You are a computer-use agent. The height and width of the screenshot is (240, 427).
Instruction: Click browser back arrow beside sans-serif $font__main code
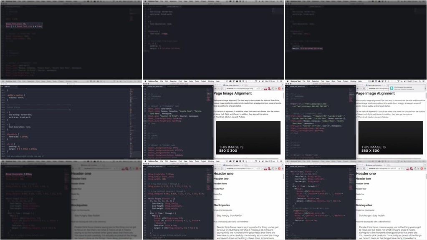(x=215, y=88)
